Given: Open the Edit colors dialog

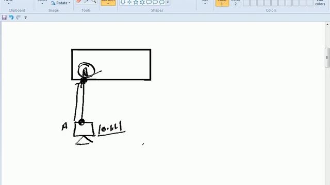Looking at the screenshot, I should (320, 3).
